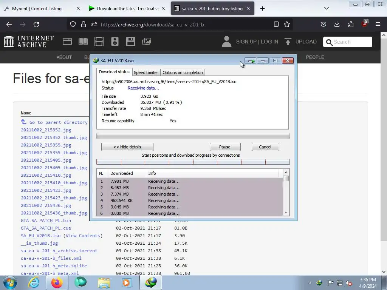Open SA_EU_V201B.iso file link
Screen dimensions: 387x290
[40, 236]
